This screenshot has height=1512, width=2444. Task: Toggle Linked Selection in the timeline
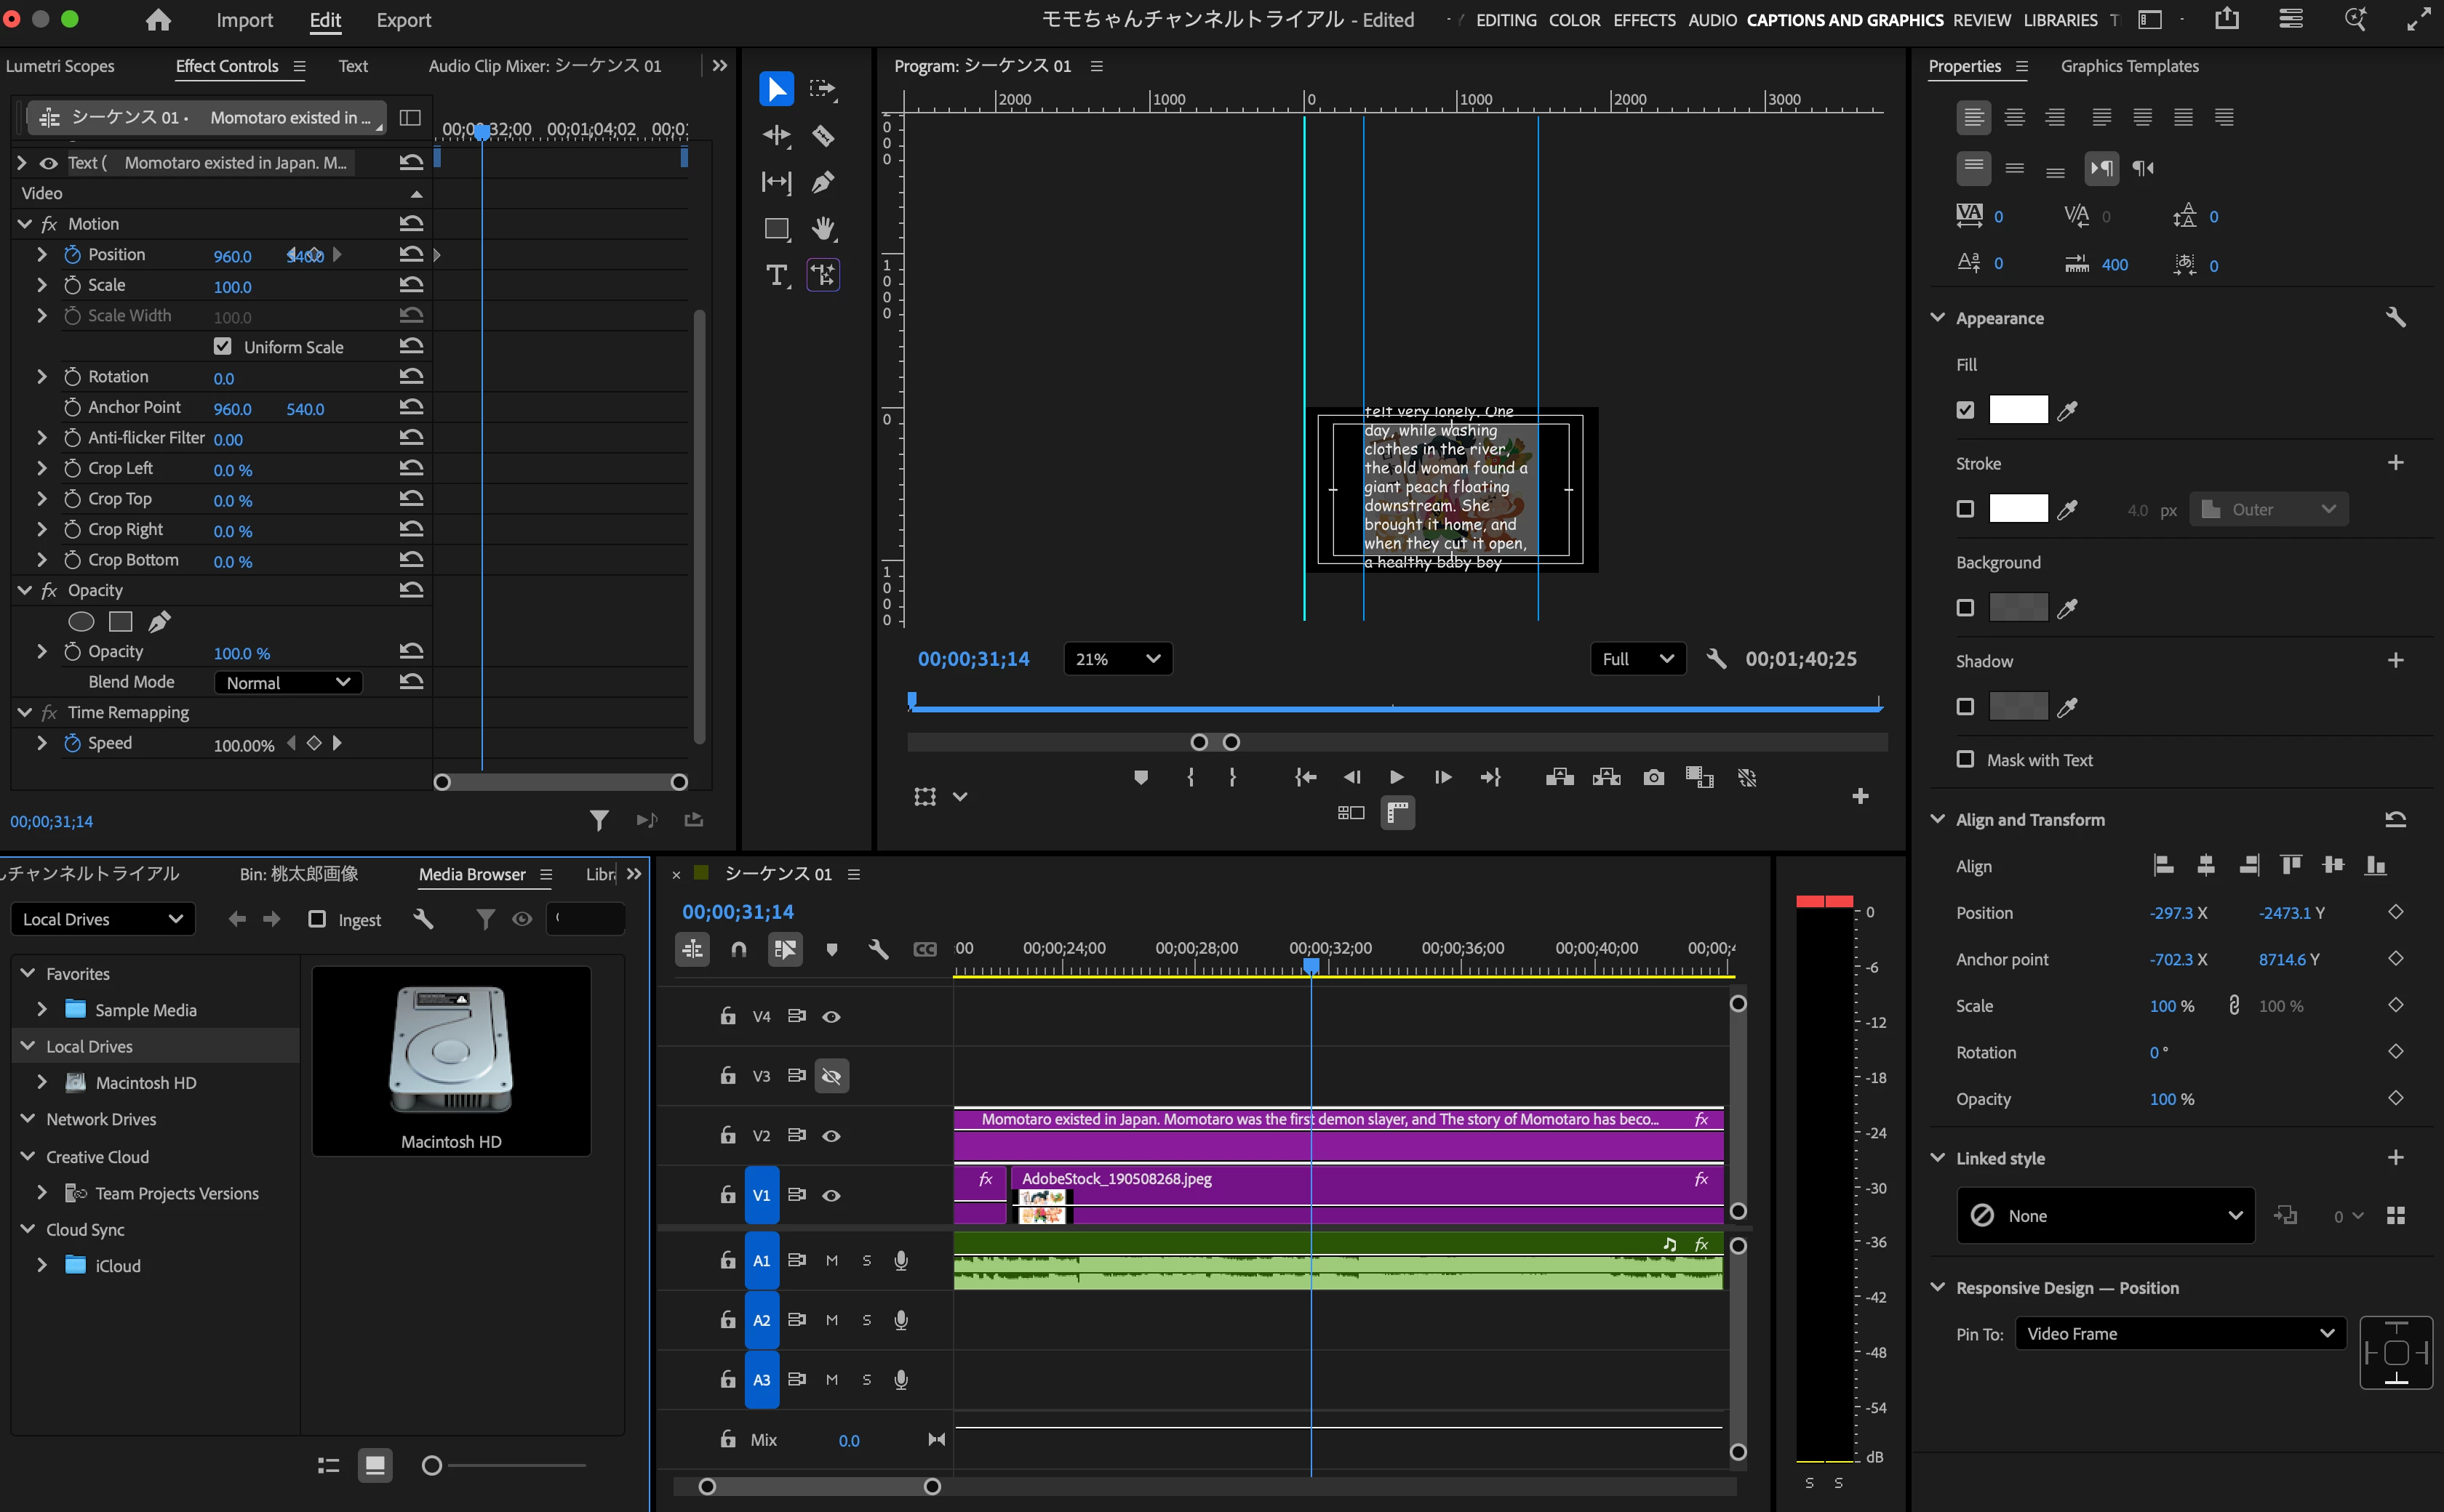click(x=786, y=949)
